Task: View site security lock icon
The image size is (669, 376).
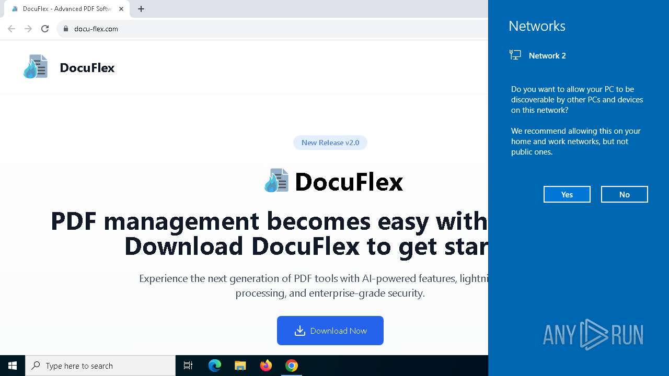Action: click(x=66, y=29)
